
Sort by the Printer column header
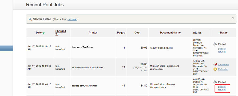point(93,33)
